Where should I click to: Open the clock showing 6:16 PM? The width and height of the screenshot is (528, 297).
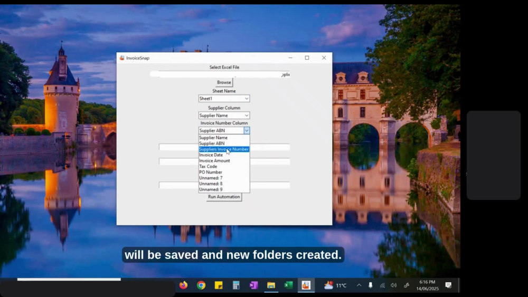(x=427, y=285)
